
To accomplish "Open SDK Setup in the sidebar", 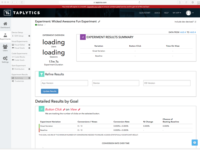I will (x=19, y=36).
